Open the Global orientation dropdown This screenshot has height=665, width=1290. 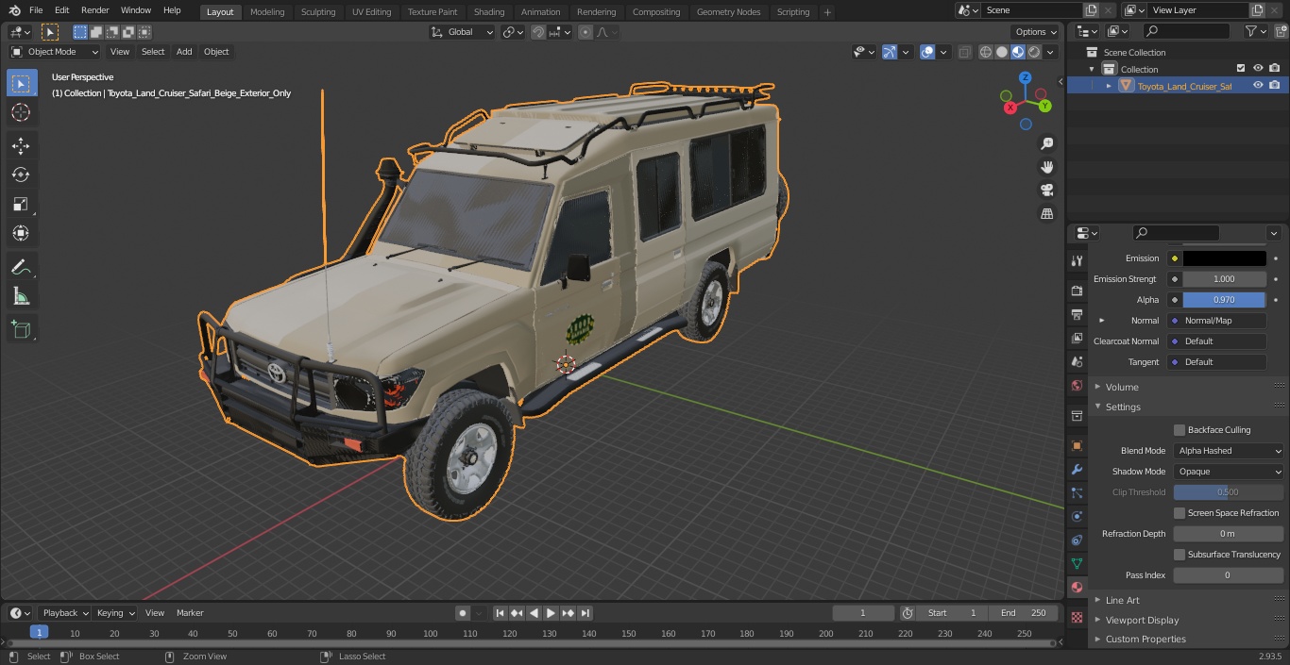click(x=463, y=32)
